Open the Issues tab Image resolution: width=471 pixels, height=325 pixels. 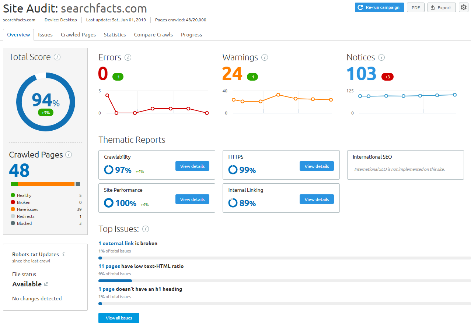click(x=45, y=35)
